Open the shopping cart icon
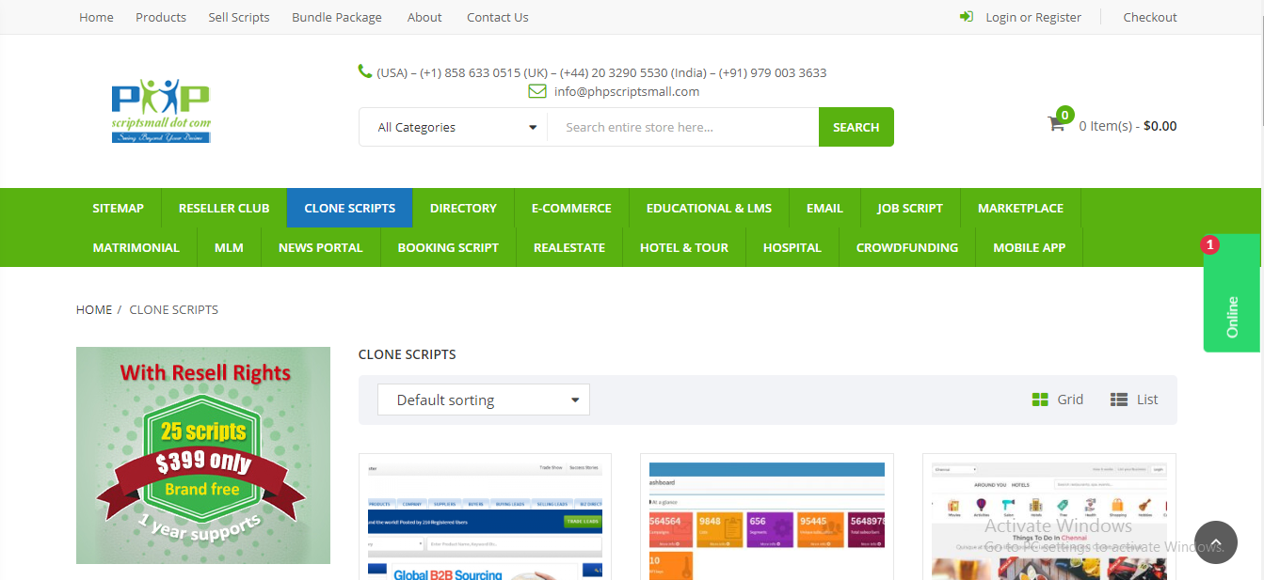This screenshot has height=580, width=1264. pyautogui.click(x=1057, y=125)
